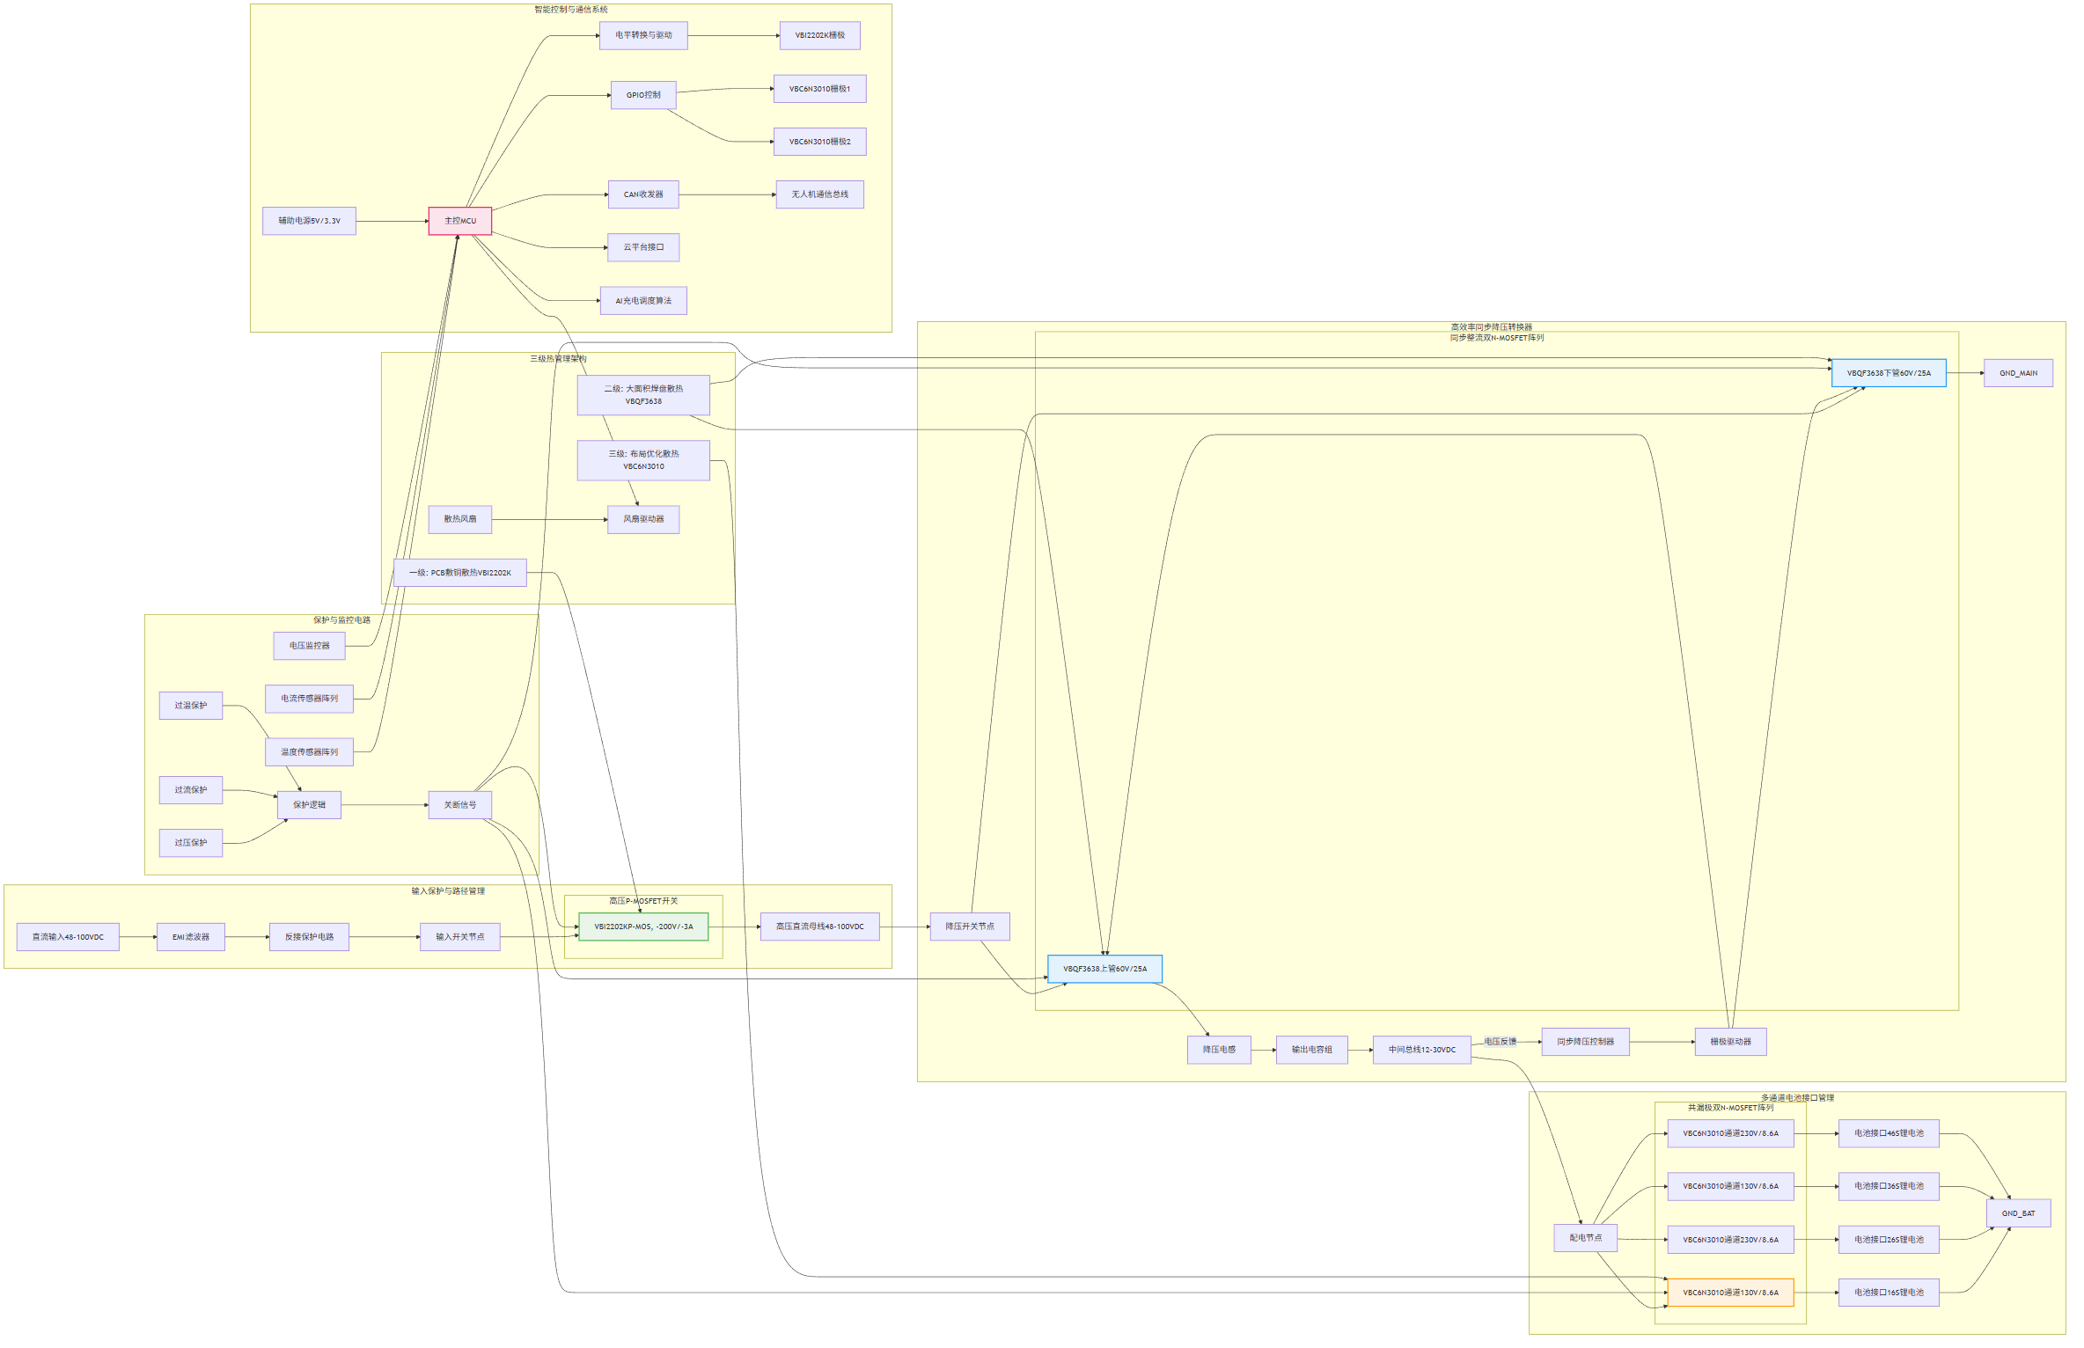Select the 云平台接口 node

click(x=643, y=247)
